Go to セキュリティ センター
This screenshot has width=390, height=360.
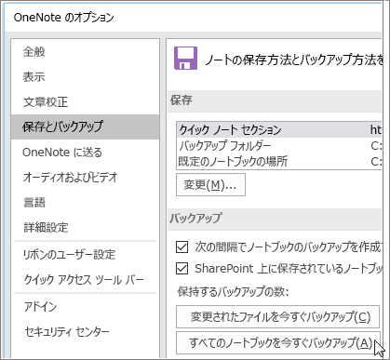67,332
